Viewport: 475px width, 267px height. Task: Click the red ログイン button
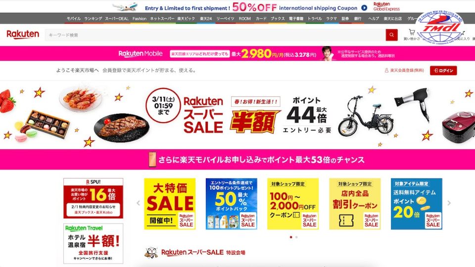click(x=443, y=71)
